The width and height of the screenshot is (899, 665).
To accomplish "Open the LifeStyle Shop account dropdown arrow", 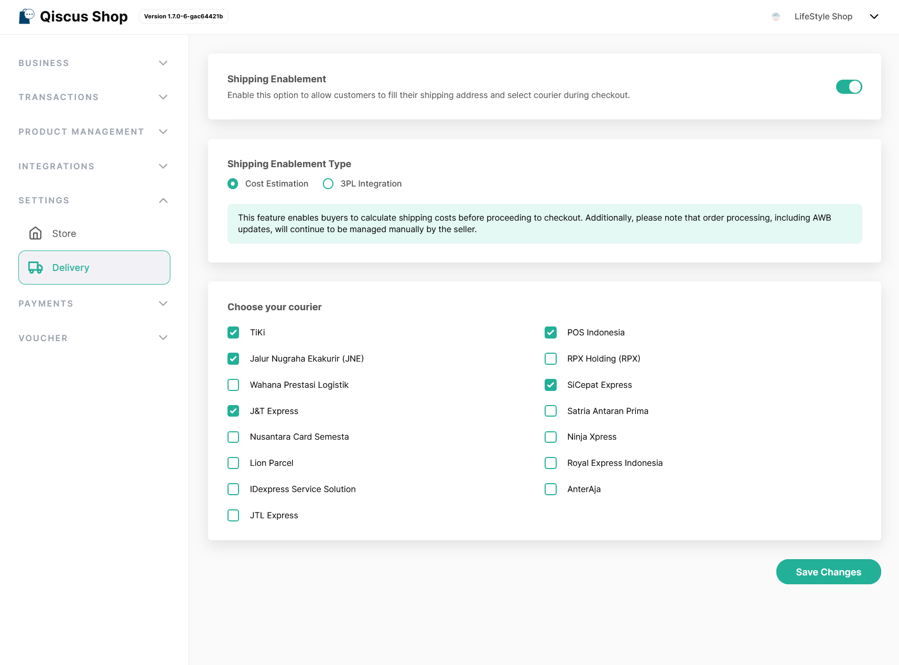I will tap(874, 16).
